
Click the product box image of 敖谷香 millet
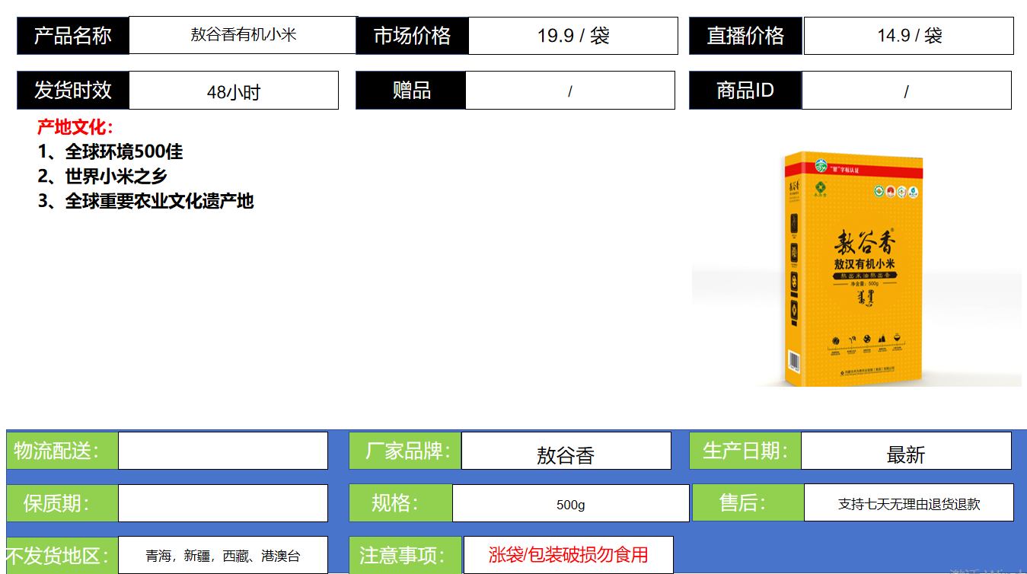tap(851, 268)
